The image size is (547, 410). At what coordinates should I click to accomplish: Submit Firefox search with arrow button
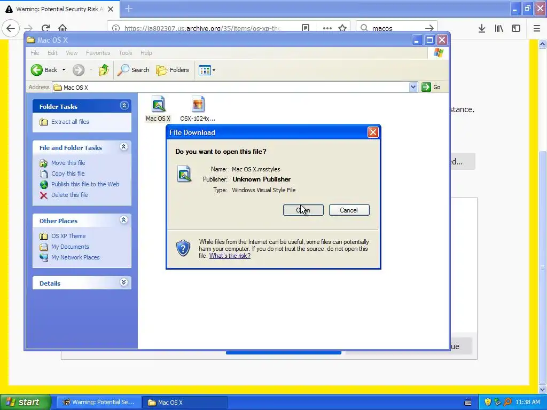tap(429, 28)
